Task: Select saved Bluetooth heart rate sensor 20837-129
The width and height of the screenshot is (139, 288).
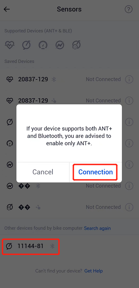Action: tap(69, 79)
